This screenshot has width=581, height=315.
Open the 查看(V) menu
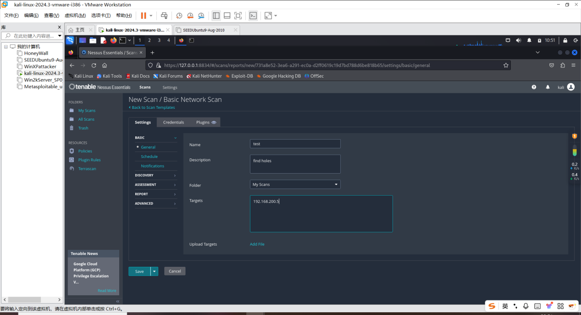click(x=51, y=16)
